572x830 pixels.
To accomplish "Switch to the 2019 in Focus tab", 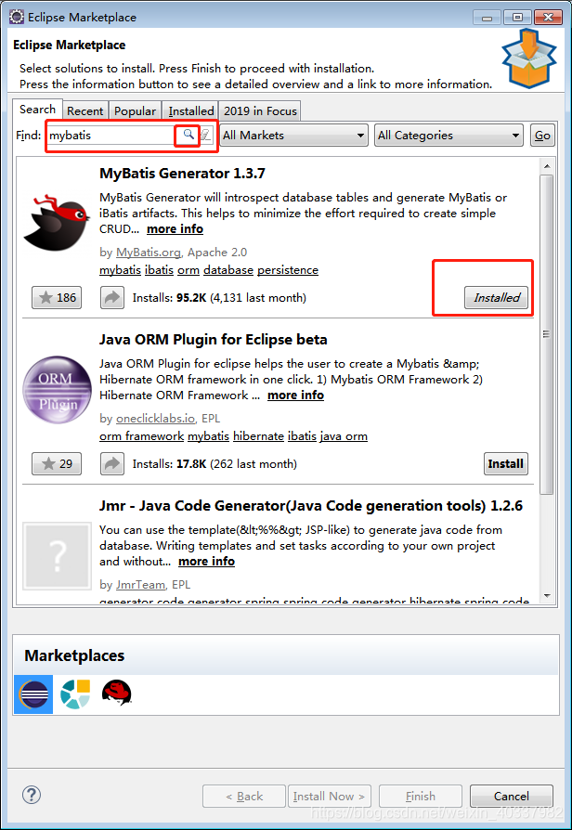I will click(x=260, y=110).
